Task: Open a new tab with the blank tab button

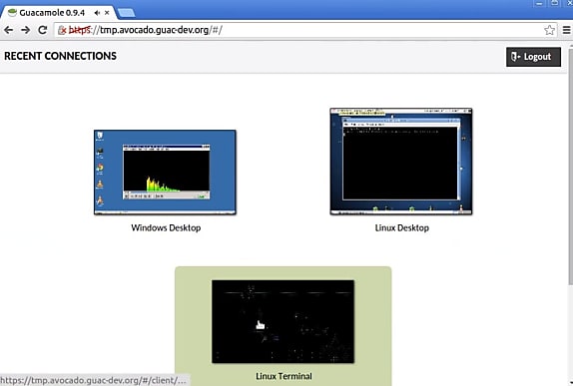Action: pyautogui.click(x=126, y=13)
